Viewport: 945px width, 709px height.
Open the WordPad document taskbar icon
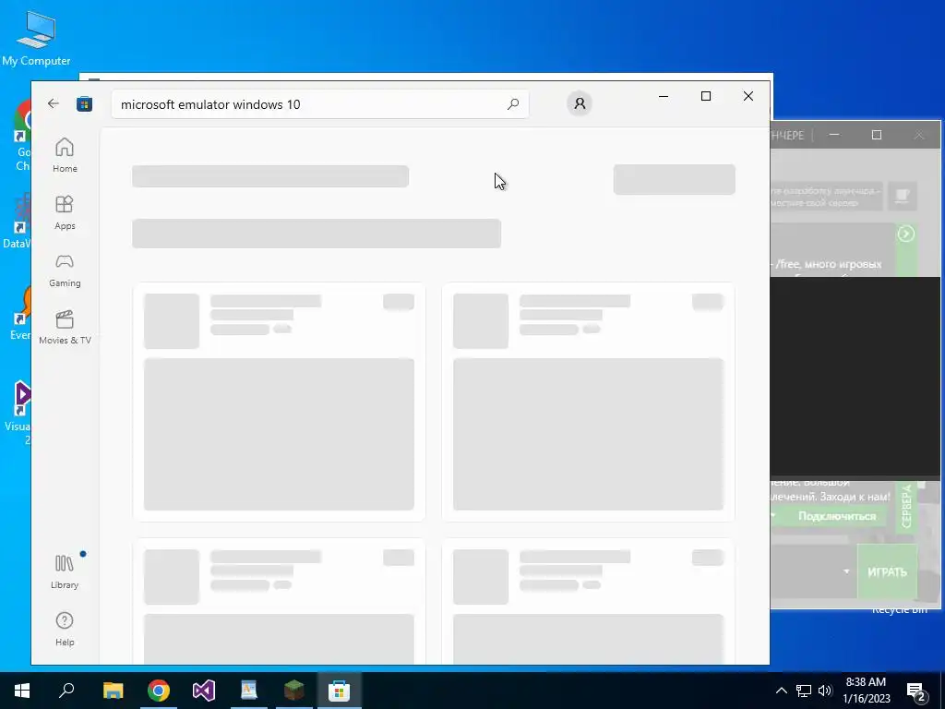(249, 691)
